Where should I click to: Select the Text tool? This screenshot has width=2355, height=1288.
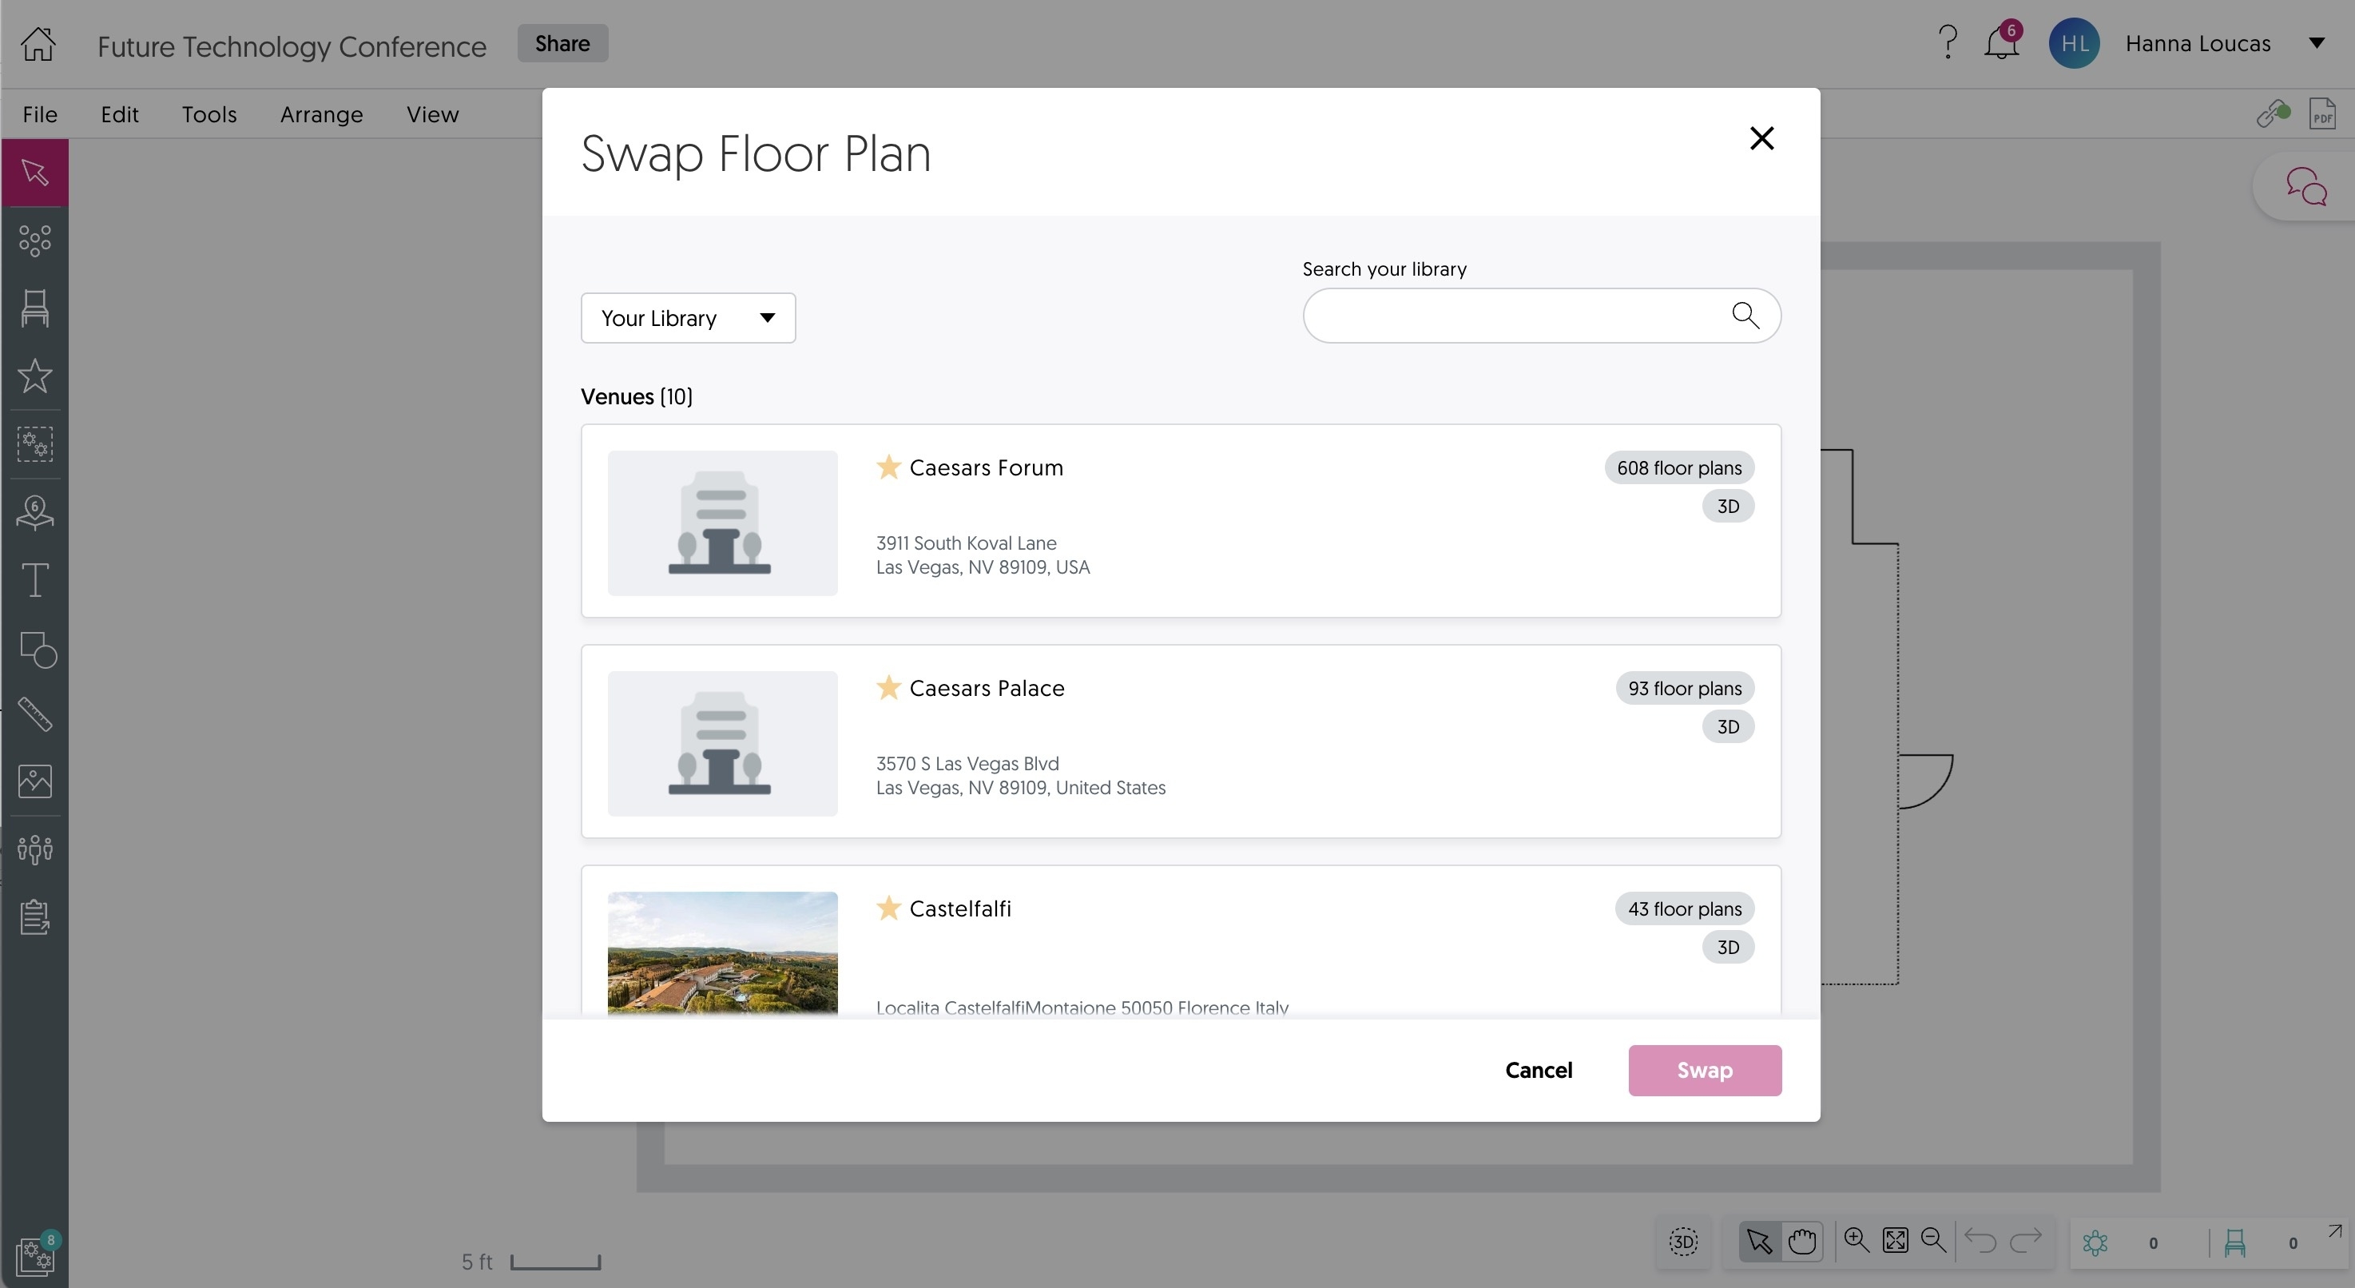(34, 579)
